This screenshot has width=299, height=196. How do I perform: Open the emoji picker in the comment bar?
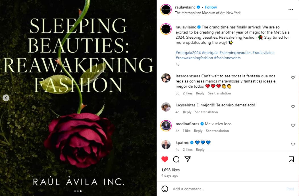tap(164, 189)
